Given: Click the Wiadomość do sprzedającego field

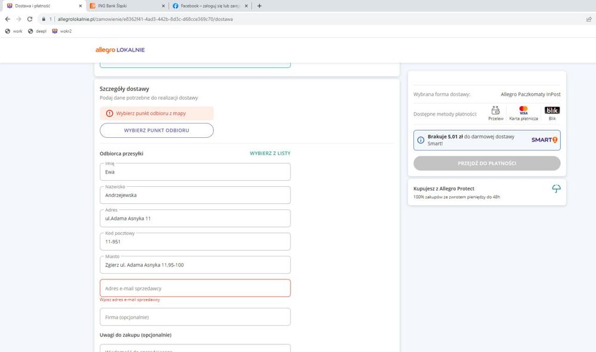Looking at the screenshot, I should 195,348.
